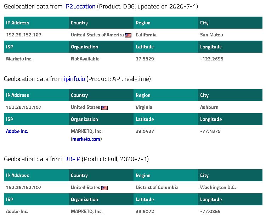
Task: Open the IP2Location link
Action: click(80, 6)
